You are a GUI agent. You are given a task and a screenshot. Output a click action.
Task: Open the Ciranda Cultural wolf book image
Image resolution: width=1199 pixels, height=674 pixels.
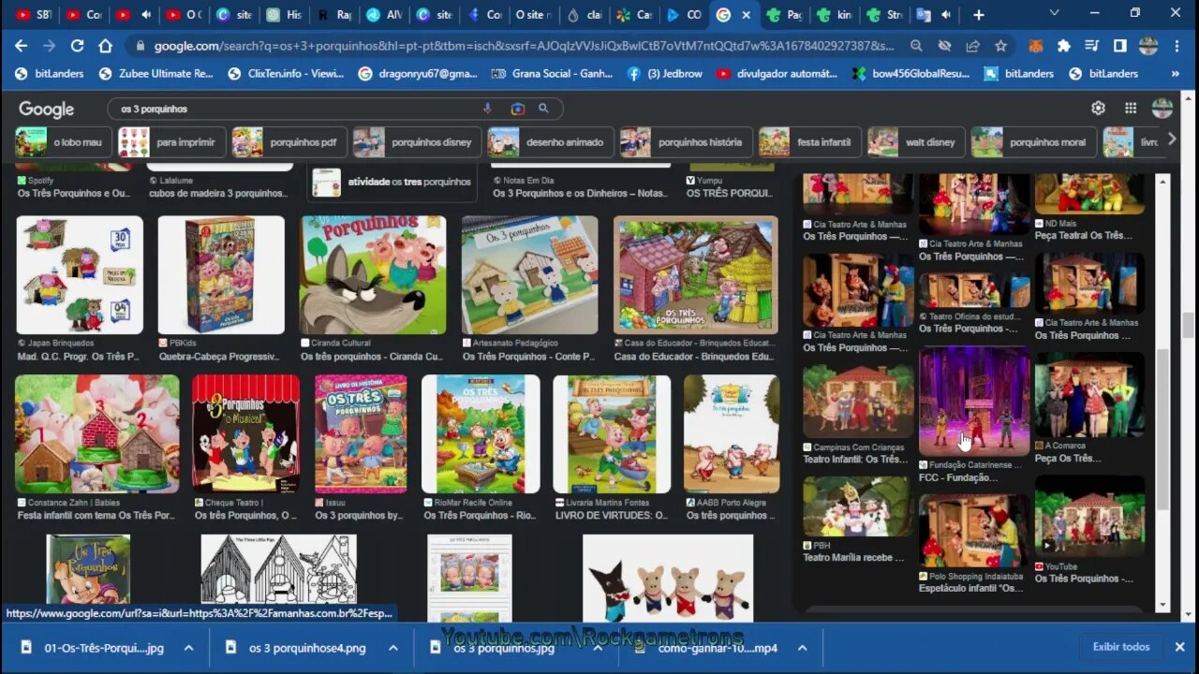pyautogui.click(x=373, y=275)
